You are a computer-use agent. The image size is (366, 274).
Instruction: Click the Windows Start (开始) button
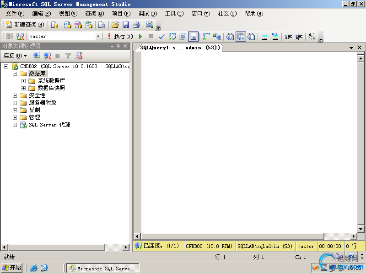click(x=12, y=268)
